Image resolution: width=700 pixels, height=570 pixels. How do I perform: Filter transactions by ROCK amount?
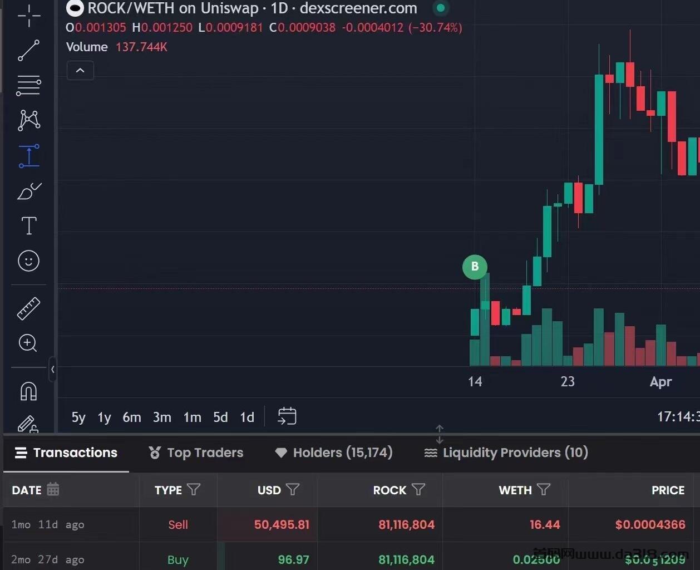click(x=418, y=489)
